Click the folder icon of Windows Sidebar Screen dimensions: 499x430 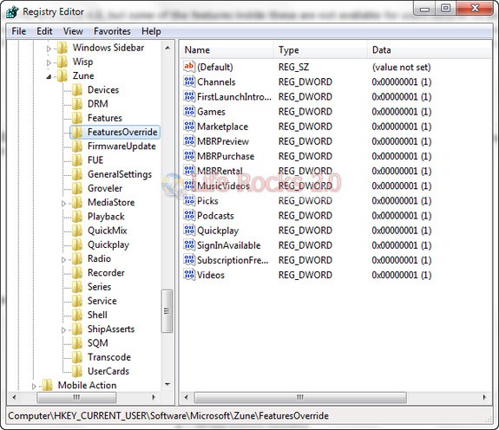pyautogui.click(x=62, y=48)
